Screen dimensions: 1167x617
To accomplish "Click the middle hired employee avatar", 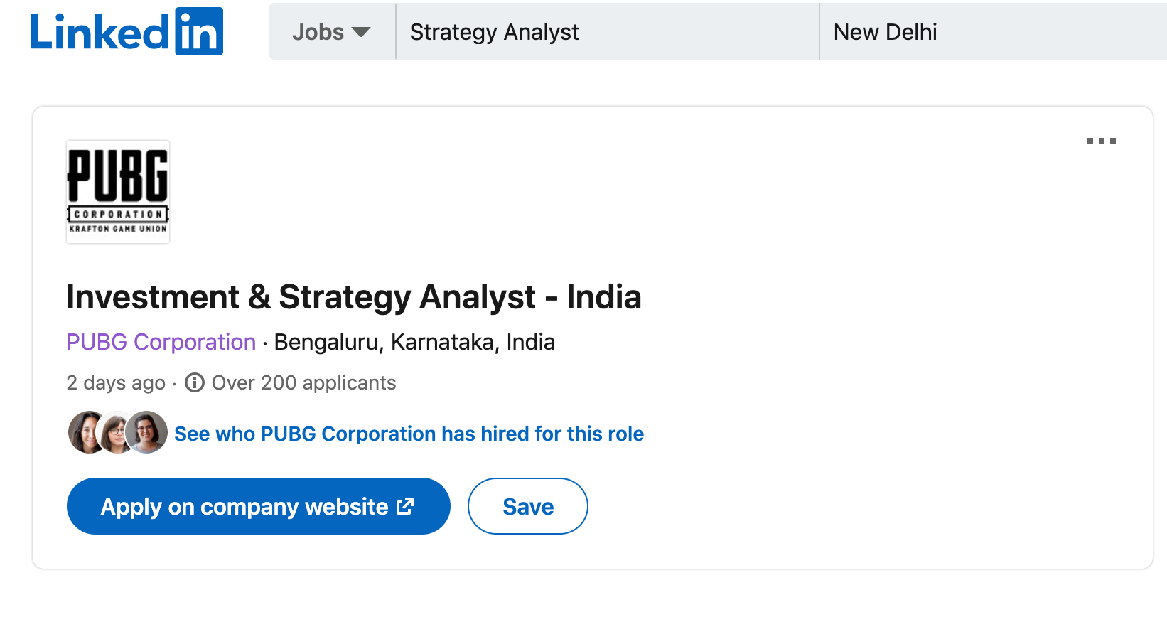I will pos(116,433).
